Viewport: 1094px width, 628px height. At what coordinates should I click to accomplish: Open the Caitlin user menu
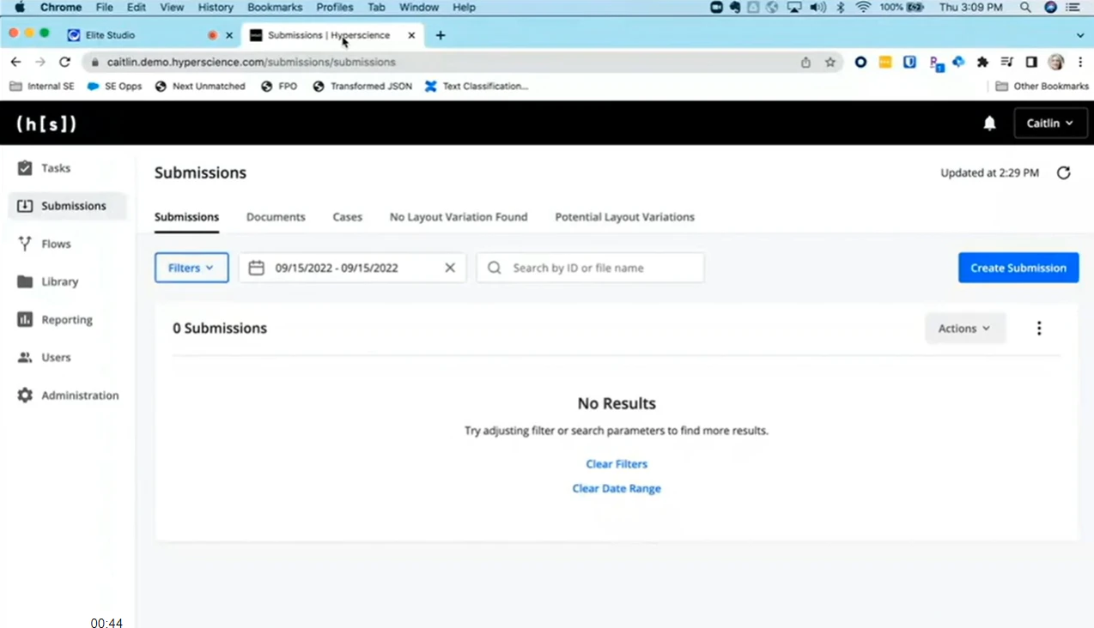click(1049, 123)
